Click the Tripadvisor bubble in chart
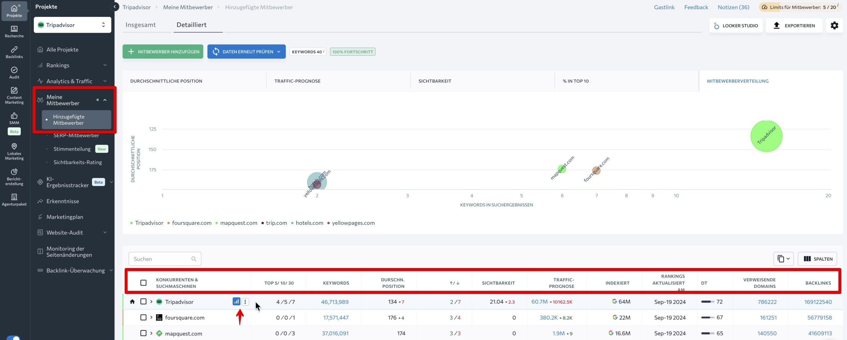Screen dimensions: 847x340 [766, 136]
